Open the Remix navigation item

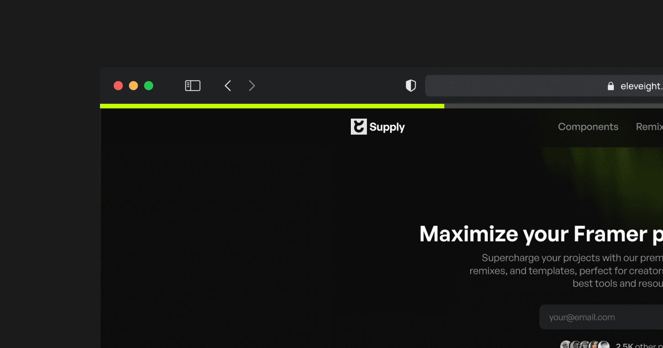(x=649, y=126)
